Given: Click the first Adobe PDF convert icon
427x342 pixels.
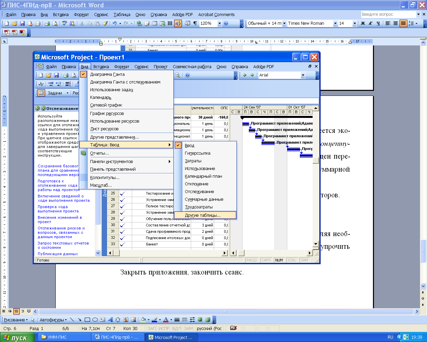Looking at the screenshot, I should coord(7,32).
